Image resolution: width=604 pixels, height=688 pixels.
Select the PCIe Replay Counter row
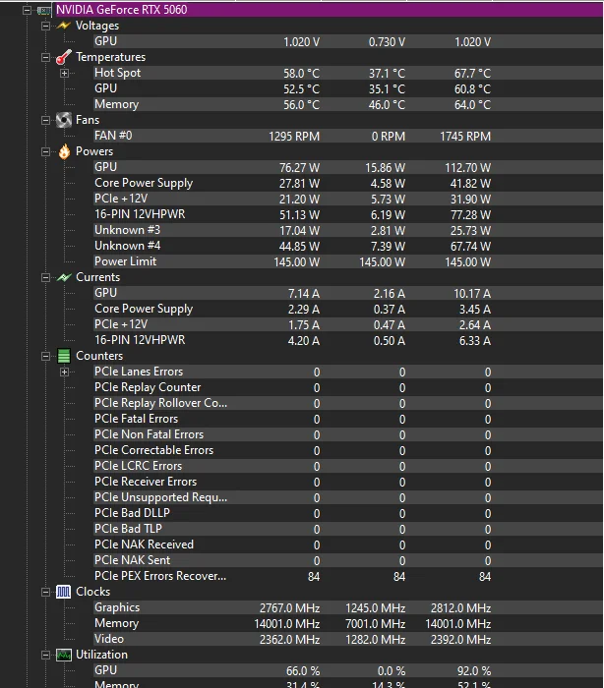tap(347, 387)
